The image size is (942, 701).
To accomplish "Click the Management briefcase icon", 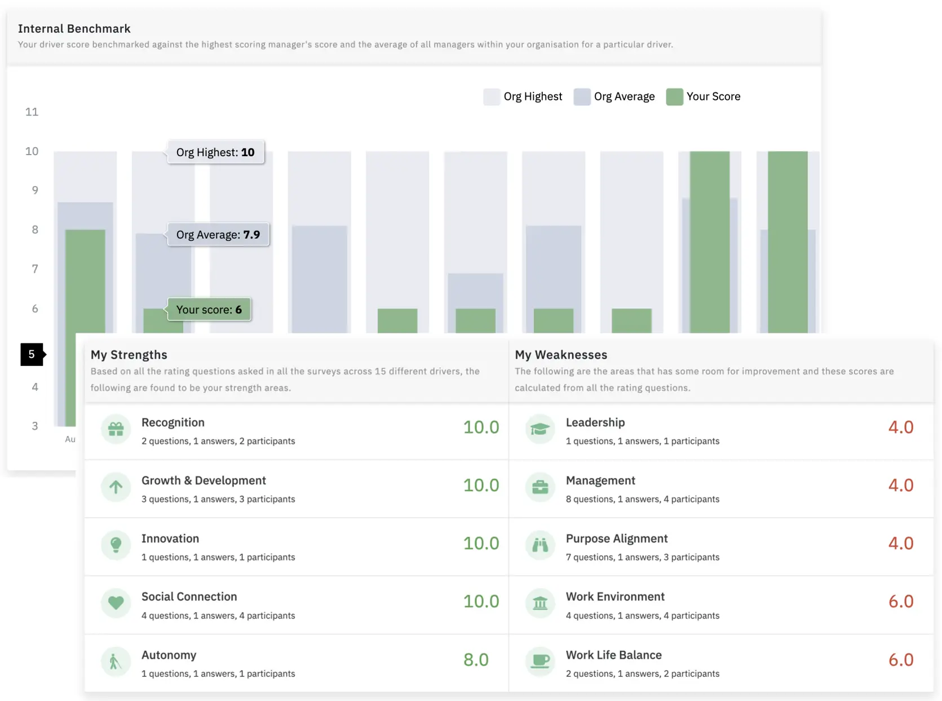I will point(540,487).
